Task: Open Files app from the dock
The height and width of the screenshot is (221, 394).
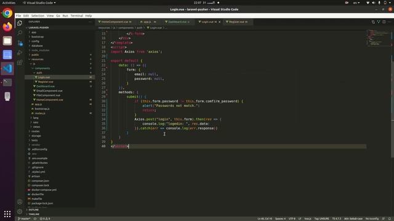Action: tap(7, 41)
